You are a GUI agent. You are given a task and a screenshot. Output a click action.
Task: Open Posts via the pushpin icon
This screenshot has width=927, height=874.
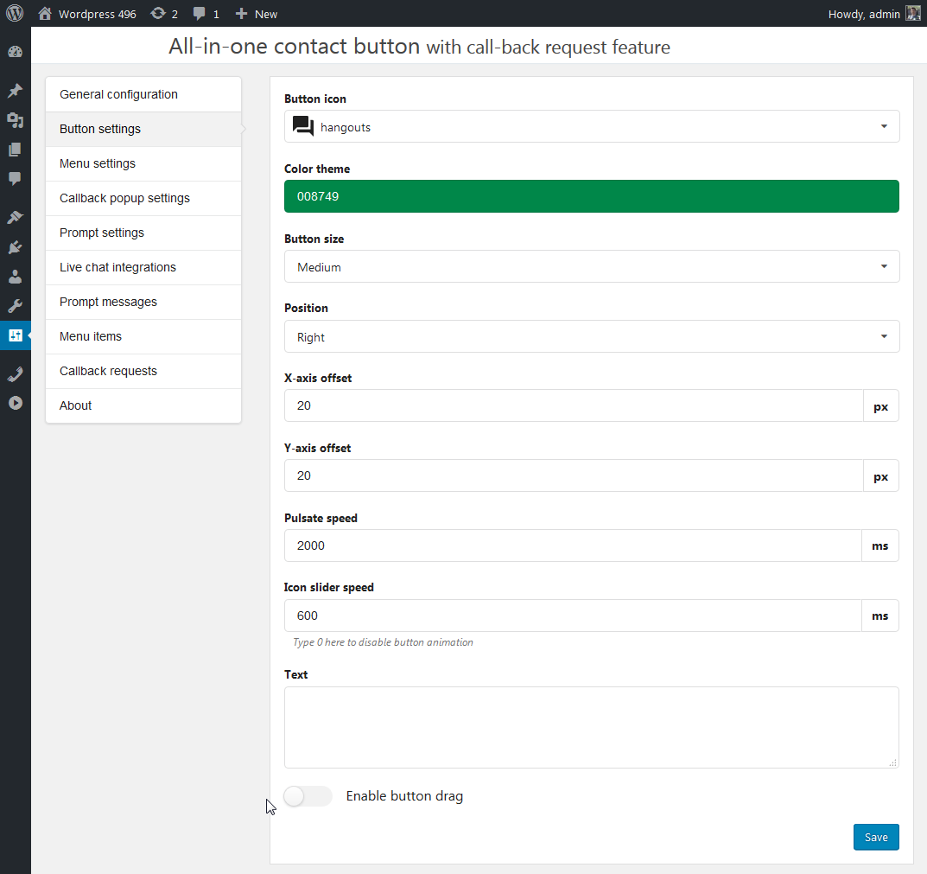15,91
